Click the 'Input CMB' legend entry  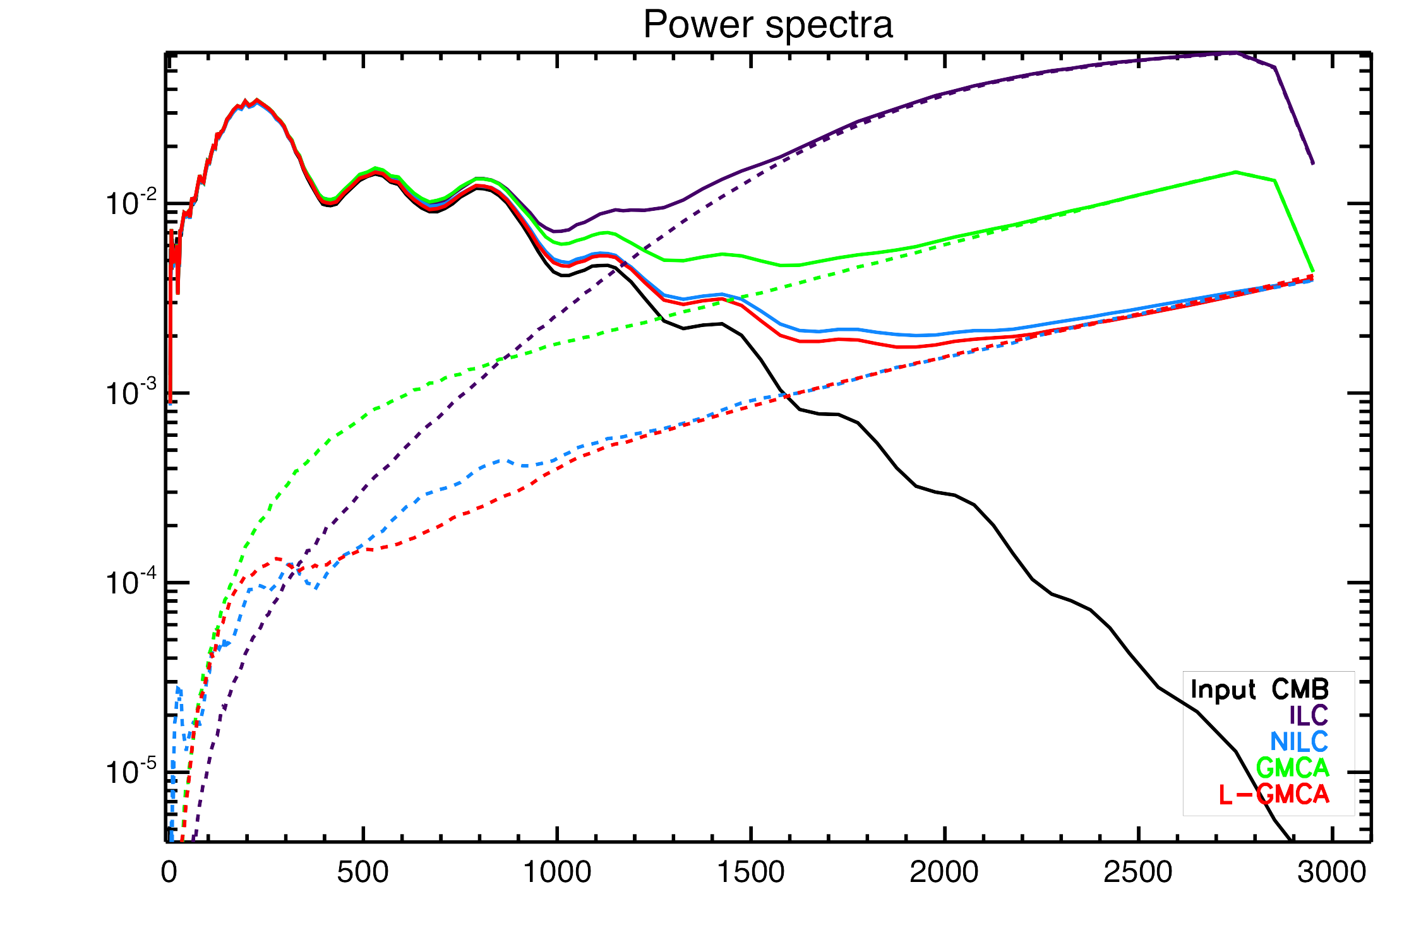[x=1259, y=689]
